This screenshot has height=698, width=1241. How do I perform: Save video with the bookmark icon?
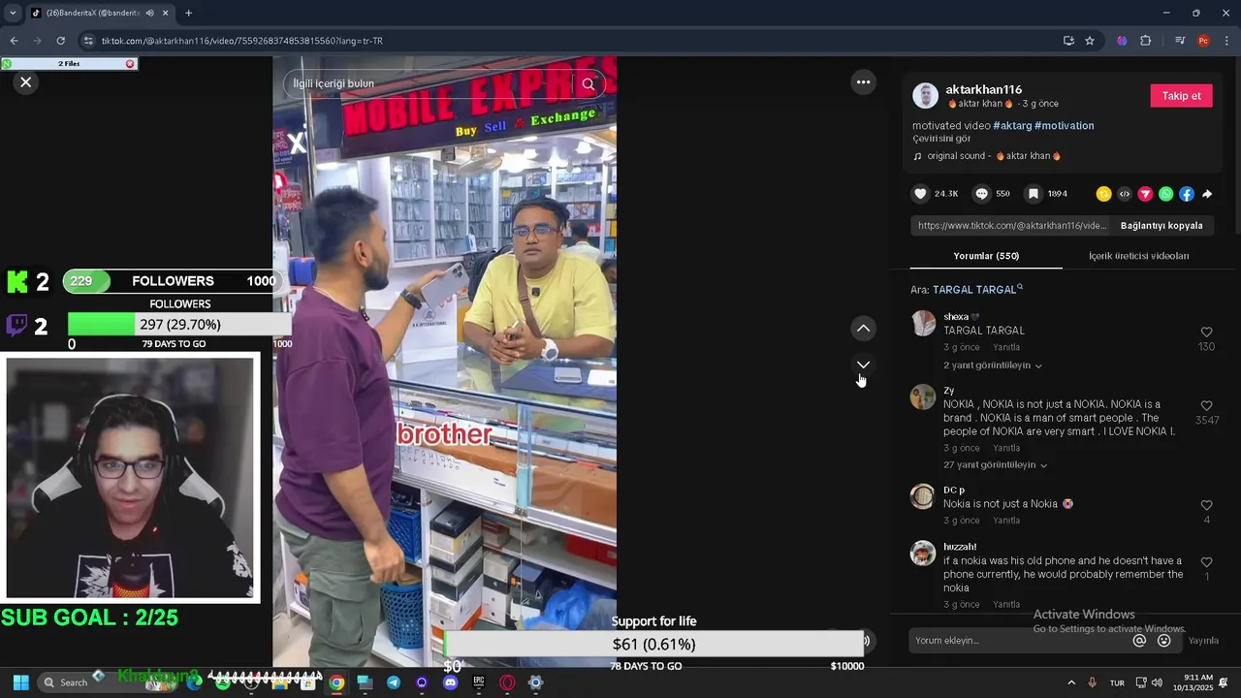[1034, 194]
